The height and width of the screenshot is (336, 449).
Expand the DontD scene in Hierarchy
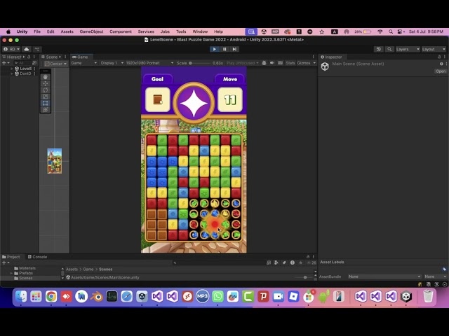click(12, 73)
